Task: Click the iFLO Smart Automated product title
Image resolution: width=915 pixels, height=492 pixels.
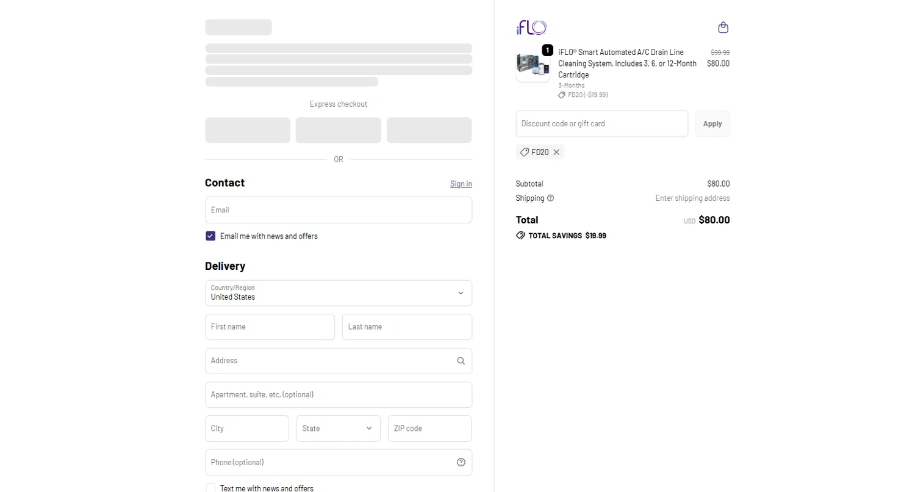Action: 628,63
